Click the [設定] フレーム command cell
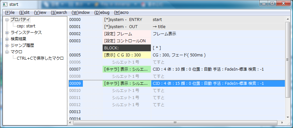Image resolution: width=293 pixels, height=128 pixels. click(x=127, y=34)
